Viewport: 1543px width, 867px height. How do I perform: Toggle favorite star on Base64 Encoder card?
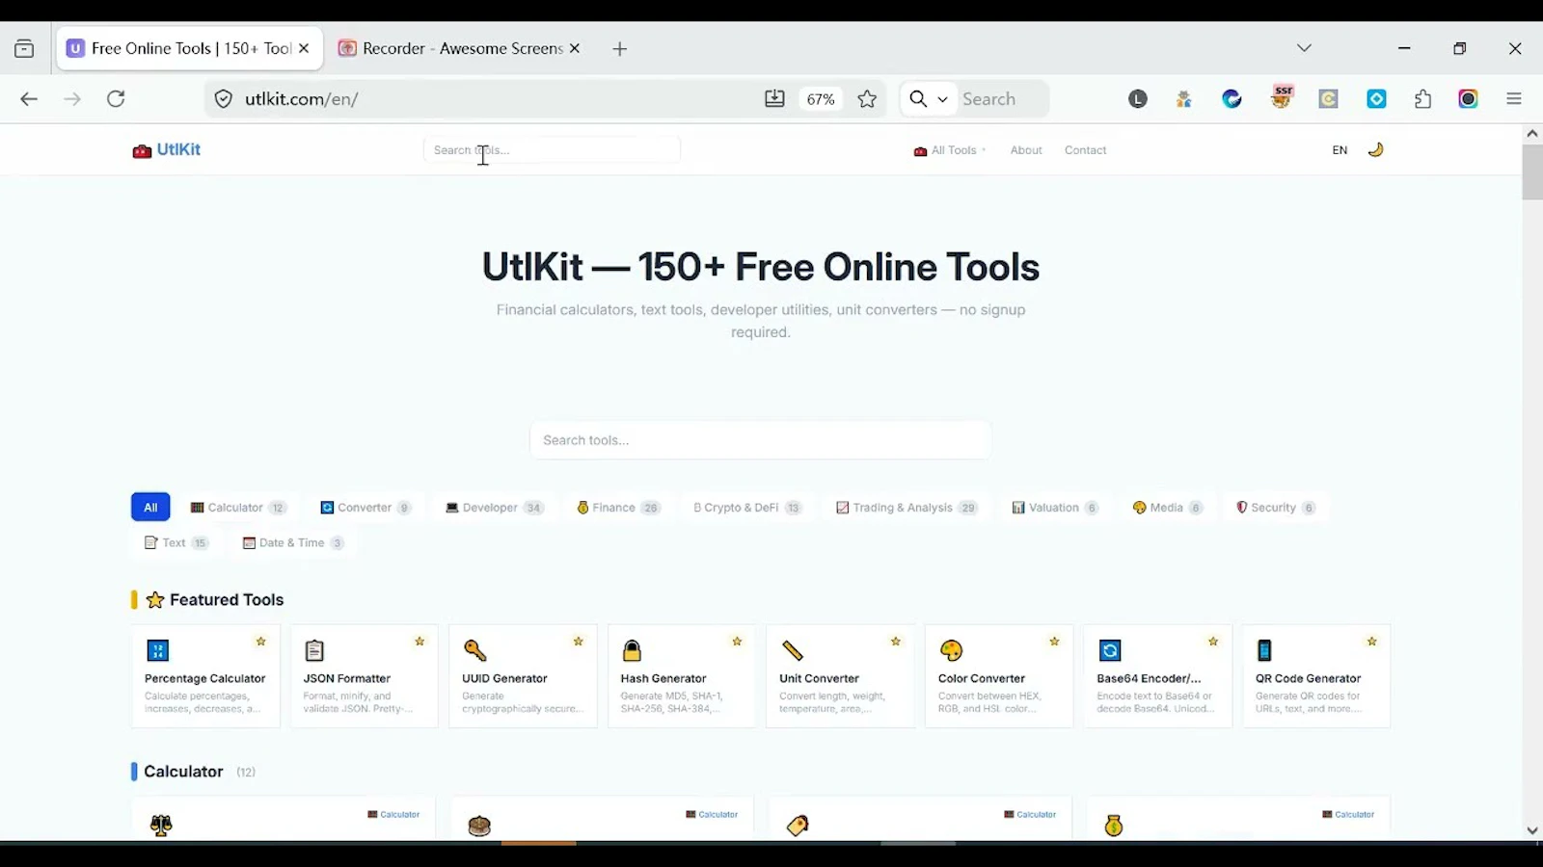click(1213, 642)
